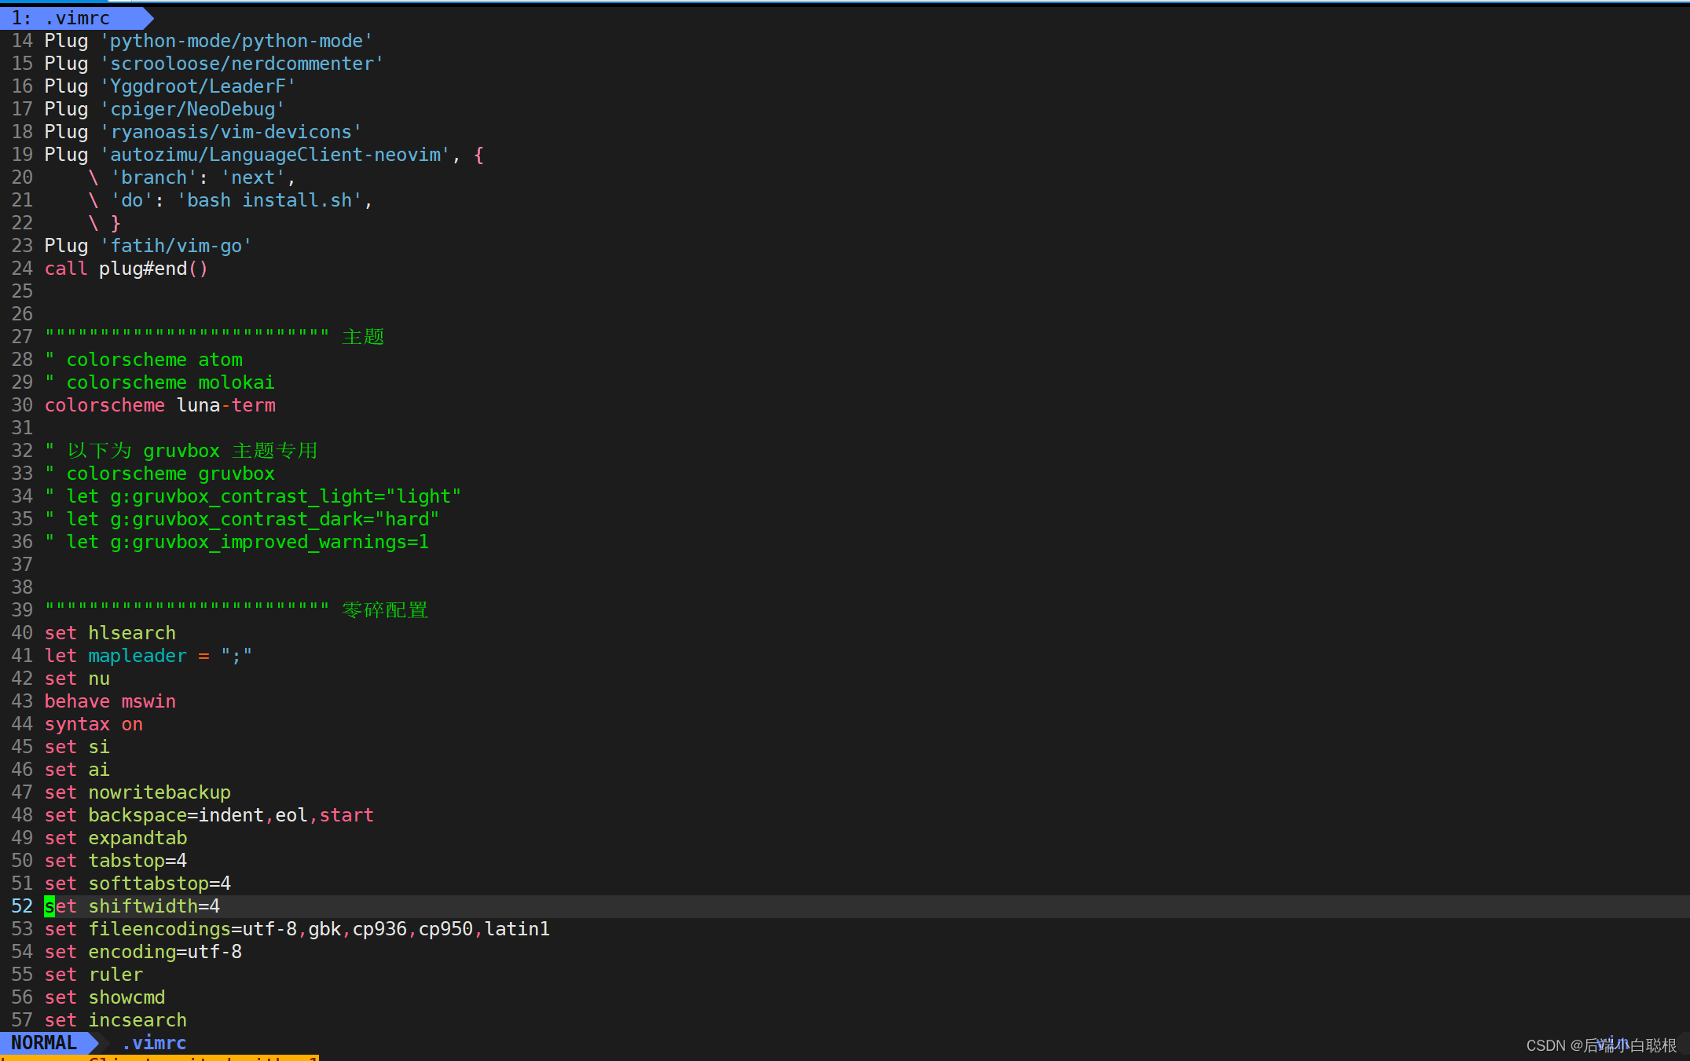Viewport: 1690px width, 1061px height.
Task: Click the gruvbox_contrast_dark comment line
Action: [242, 519]
